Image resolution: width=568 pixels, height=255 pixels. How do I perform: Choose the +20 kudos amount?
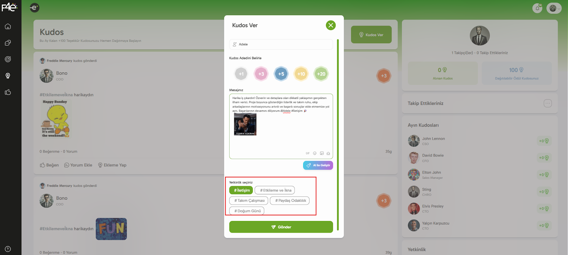point(321,74)
